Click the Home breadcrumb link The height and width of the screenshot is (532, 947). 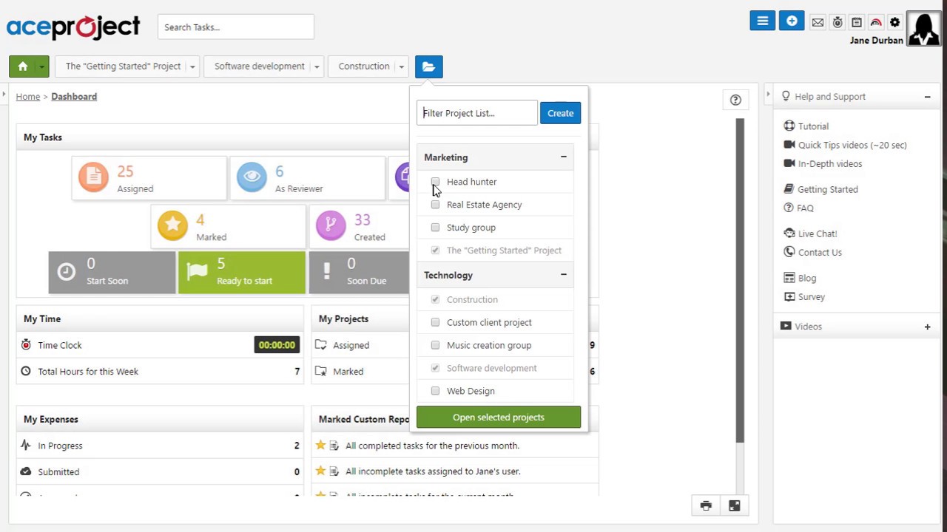click(x=28, y=97)
